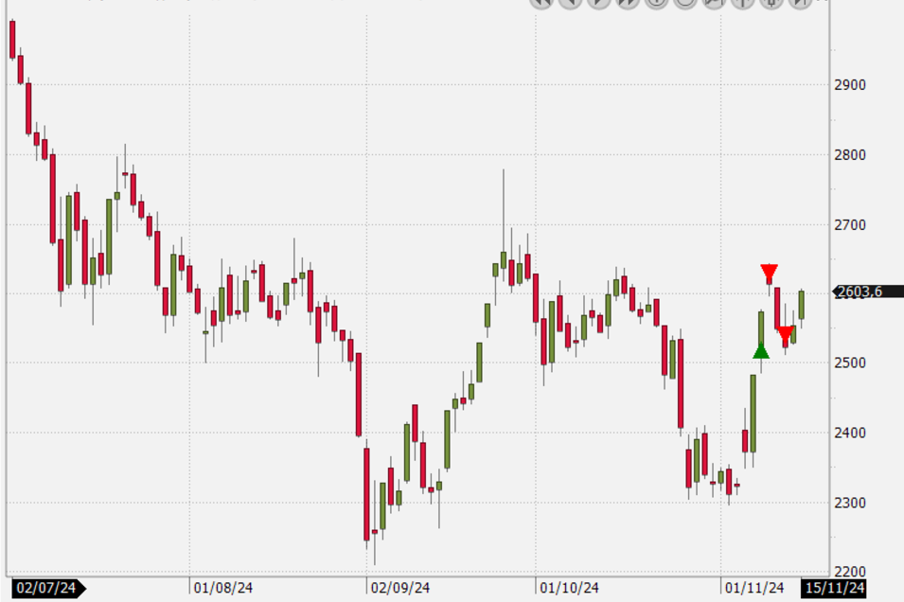Click the 2900 level on price axis

(850, 85)
